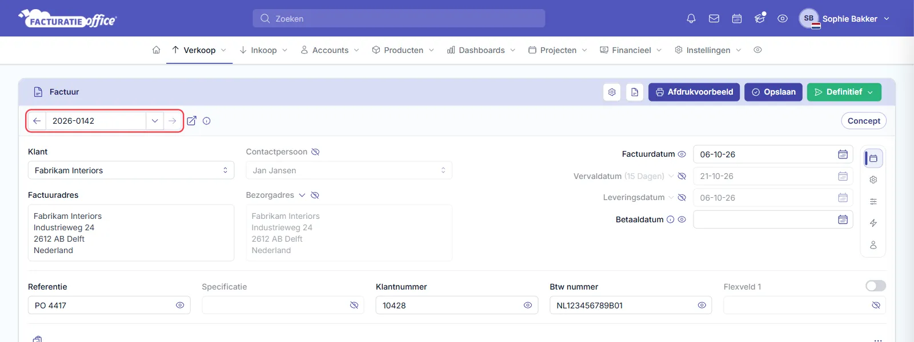Toggle Bezorgadres visibility
The image size is (914, 342).
[315, 195]
